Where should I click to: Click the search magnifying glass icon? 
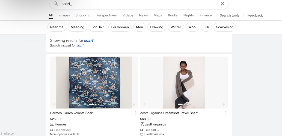click(56, 4)
